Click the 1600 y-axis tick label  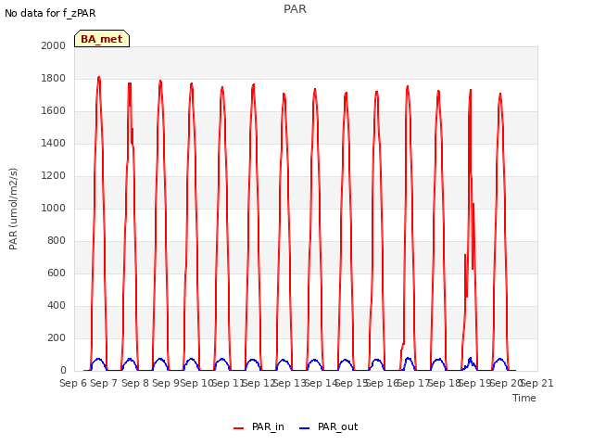(x=54, y=111)
